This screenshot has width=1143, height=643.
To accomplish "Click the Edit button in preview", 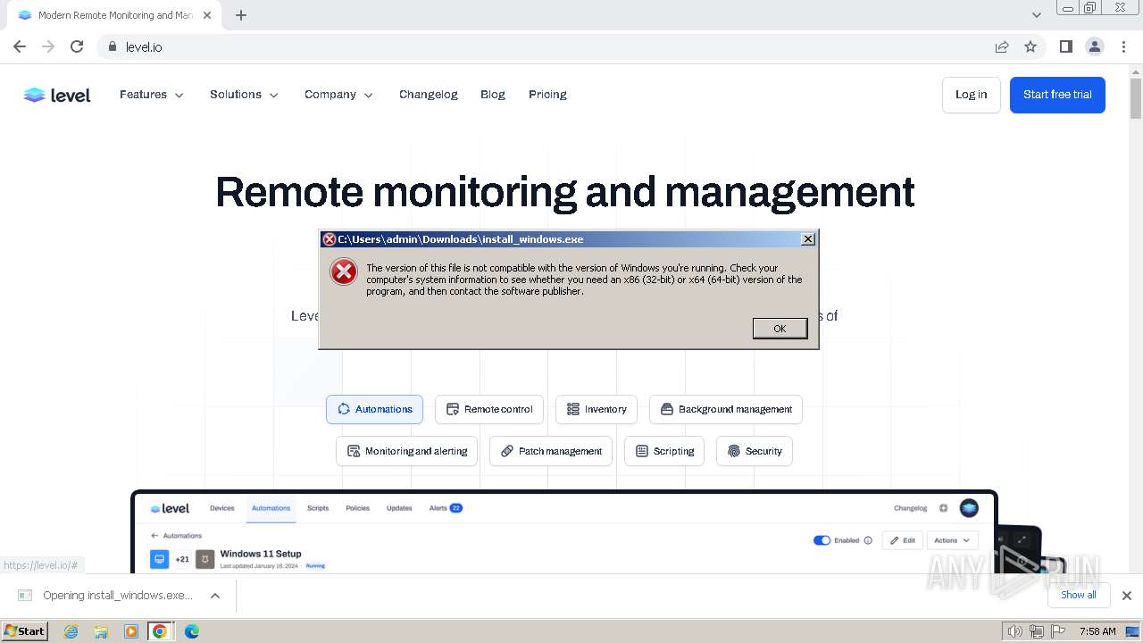I will [x=903, y=540].
